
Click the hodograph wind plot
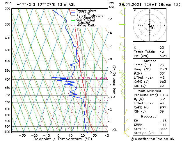click(150, 25)
